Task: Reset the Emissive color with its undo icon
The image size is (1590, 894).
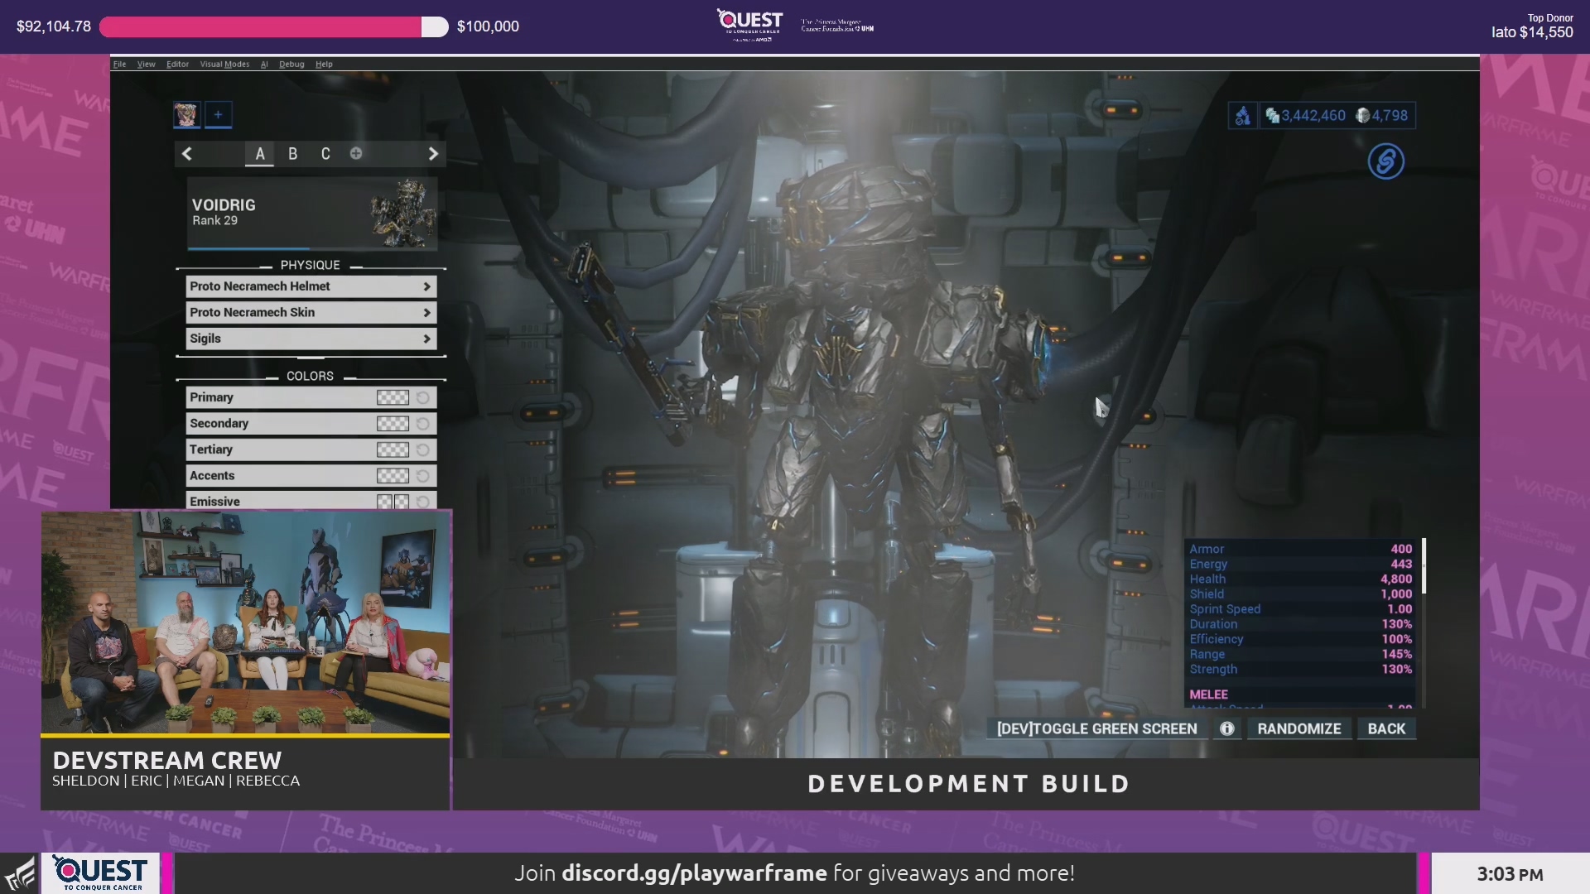Action: pos(423,502)
